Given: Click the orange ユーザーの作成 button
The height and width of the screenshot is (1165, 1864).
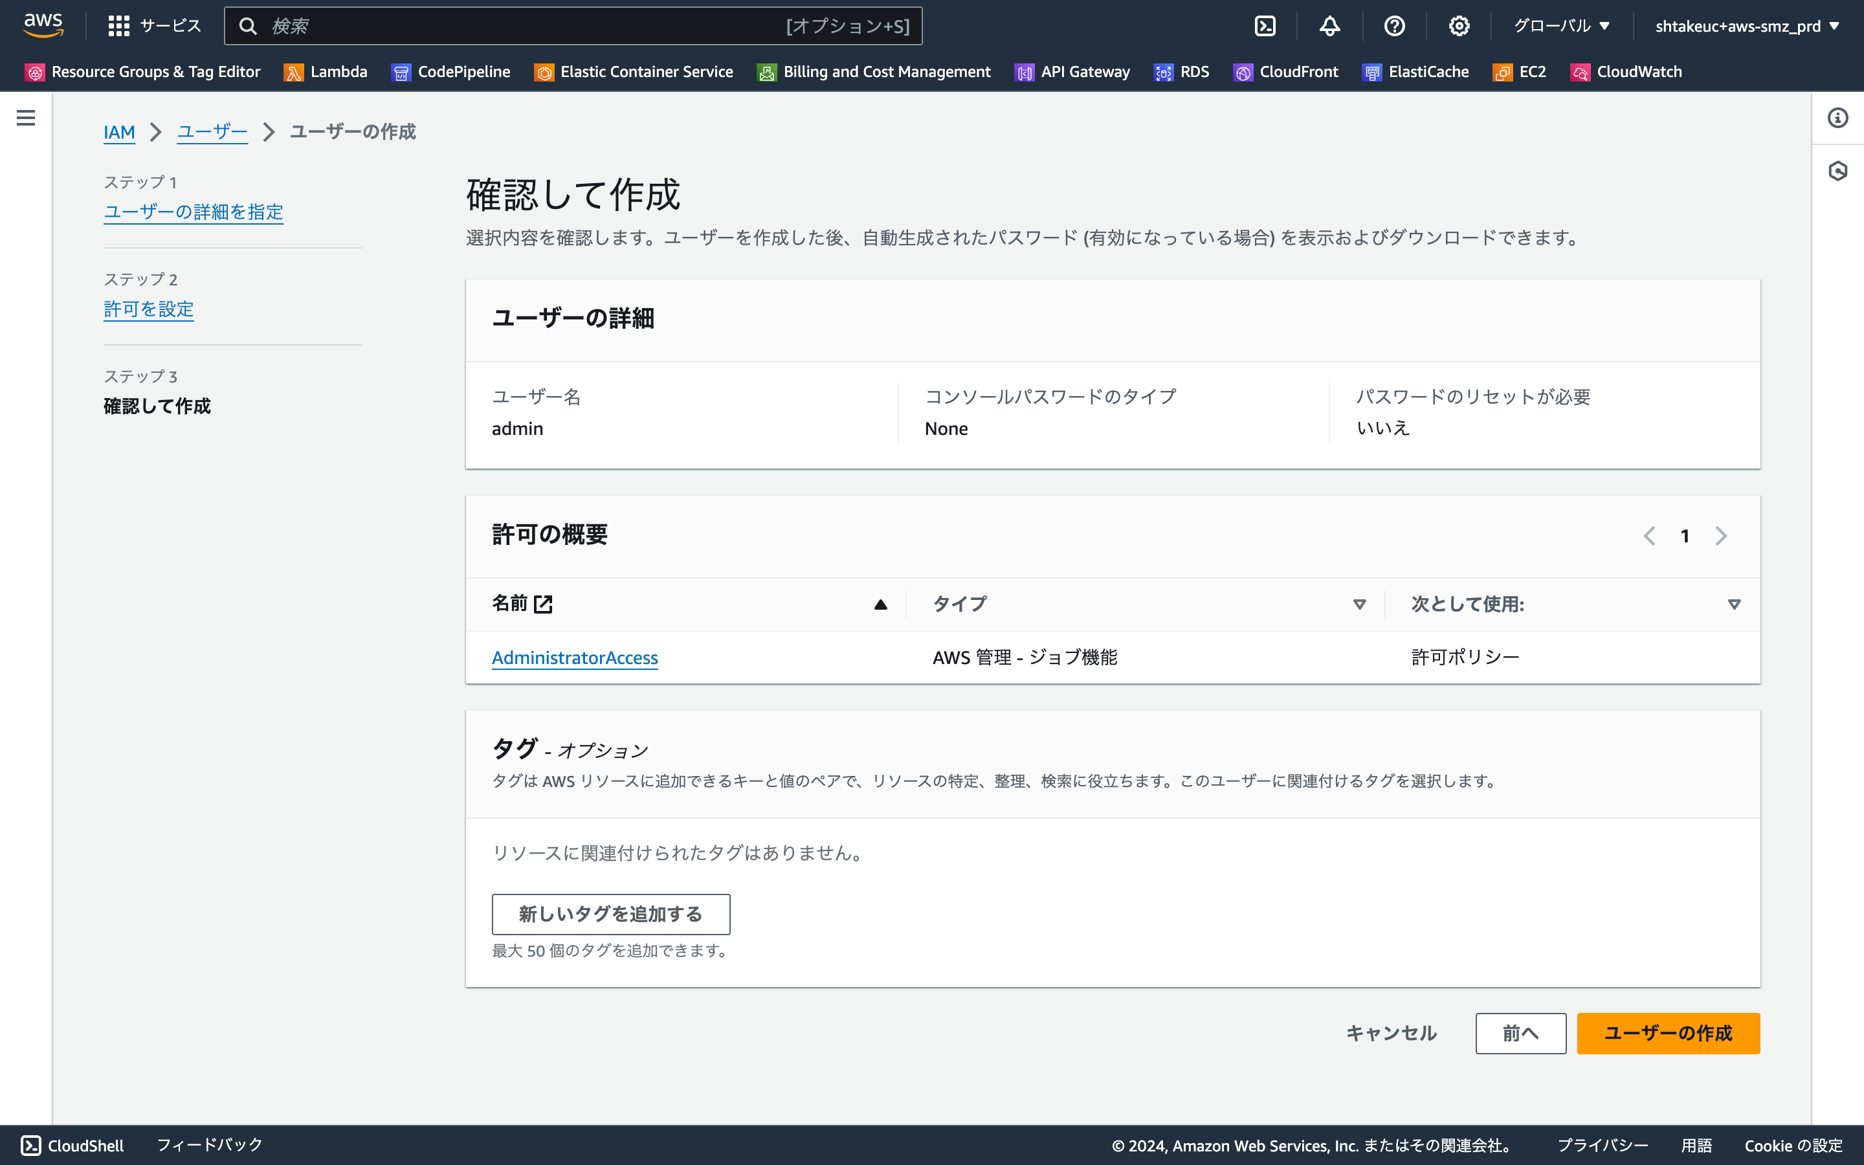Looking at the screenshot, I should [x=1669, y=1033].
